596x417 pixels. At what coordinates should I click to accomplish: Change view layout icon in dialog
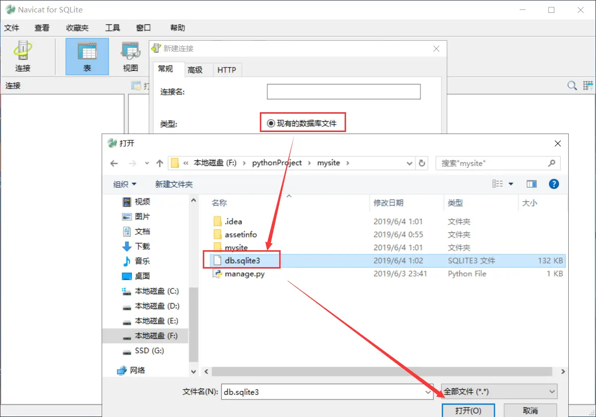tap(497, 184)
